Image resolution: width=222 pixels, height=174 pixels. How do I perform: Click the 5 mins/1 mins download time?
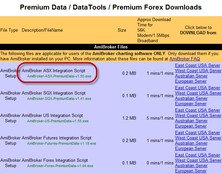tap(160, 118)
